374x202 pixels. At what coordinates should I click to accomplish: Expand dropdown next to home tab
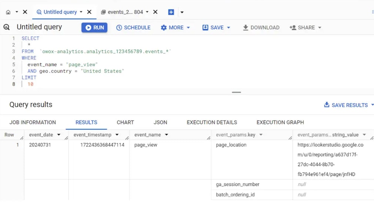(17, 12)
